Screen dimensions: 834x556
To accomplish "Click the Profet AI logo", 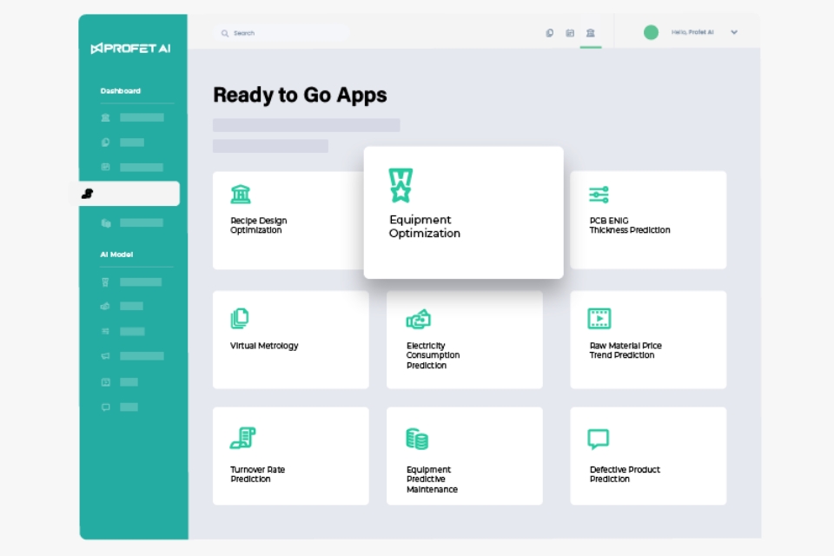I will tap(130, 49).
